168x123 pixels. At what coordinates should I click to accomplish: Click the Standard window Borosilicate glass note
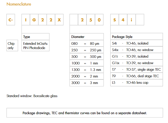coord(32,96)
